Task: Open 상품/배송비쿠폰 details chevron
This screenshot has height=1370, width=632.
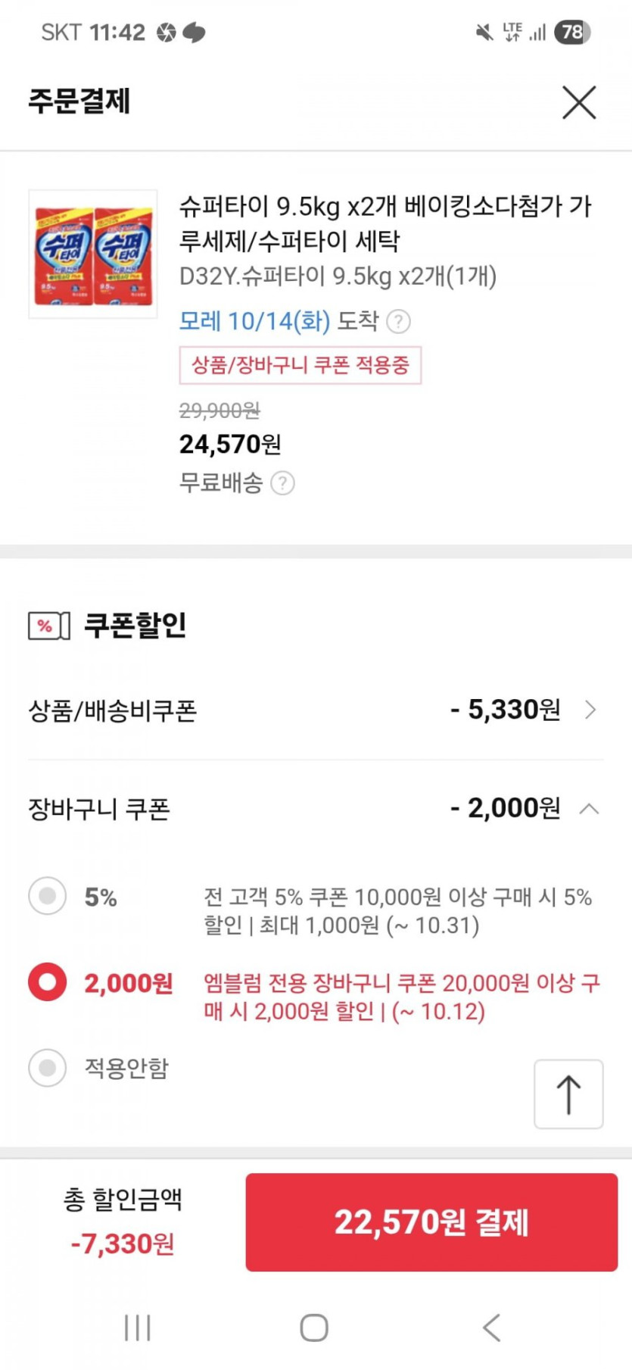Action: [590, 710]
